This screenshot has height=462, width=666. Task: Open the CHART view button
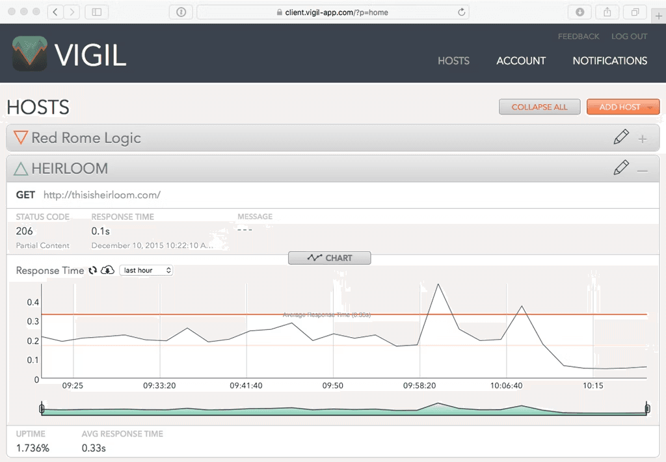(329, 258)
